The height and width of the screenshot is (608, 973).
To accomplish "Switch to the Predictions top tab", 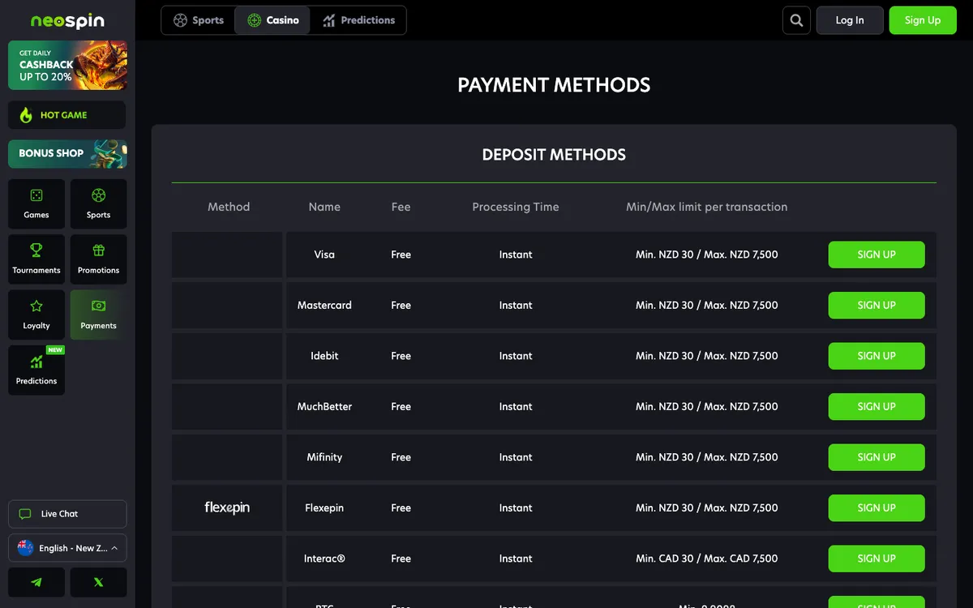I will point(358,20).
